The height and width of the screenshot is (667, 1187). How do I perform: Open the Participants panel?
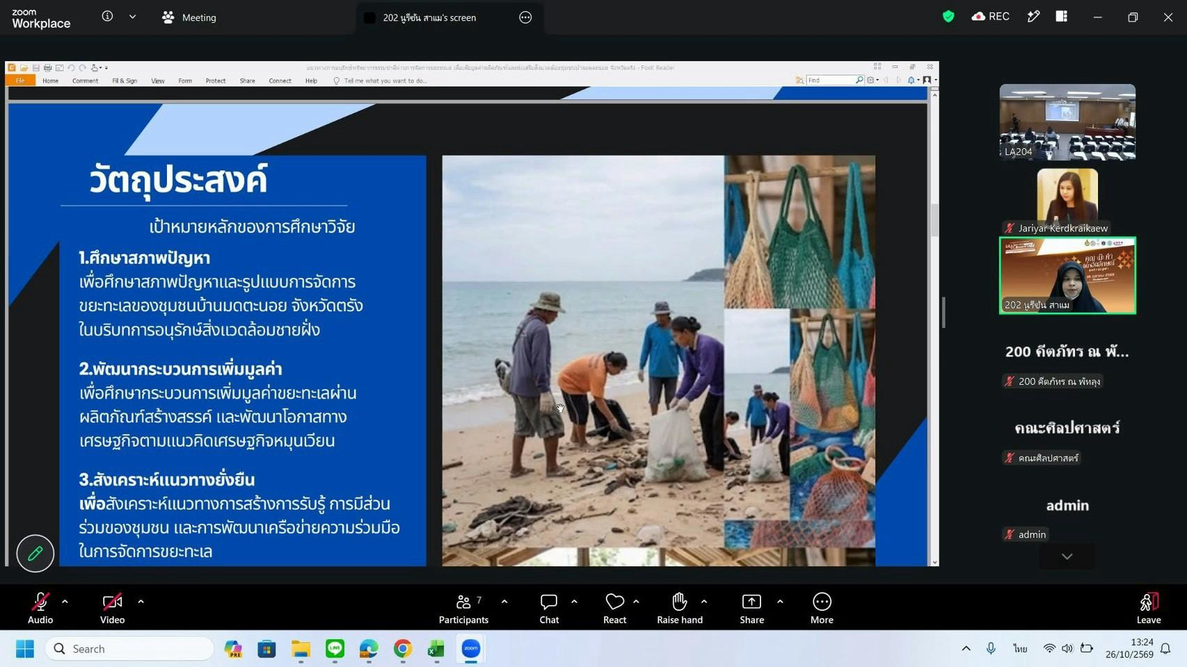pyautogui.click(x=463, y=609)
